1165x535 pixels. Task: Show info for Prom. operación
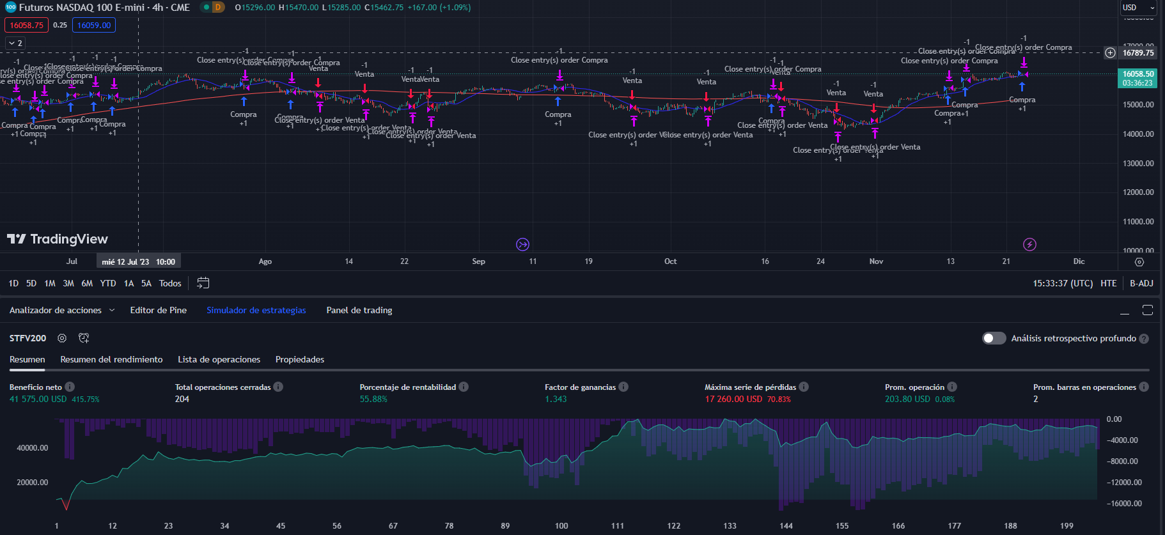(952, 387)
